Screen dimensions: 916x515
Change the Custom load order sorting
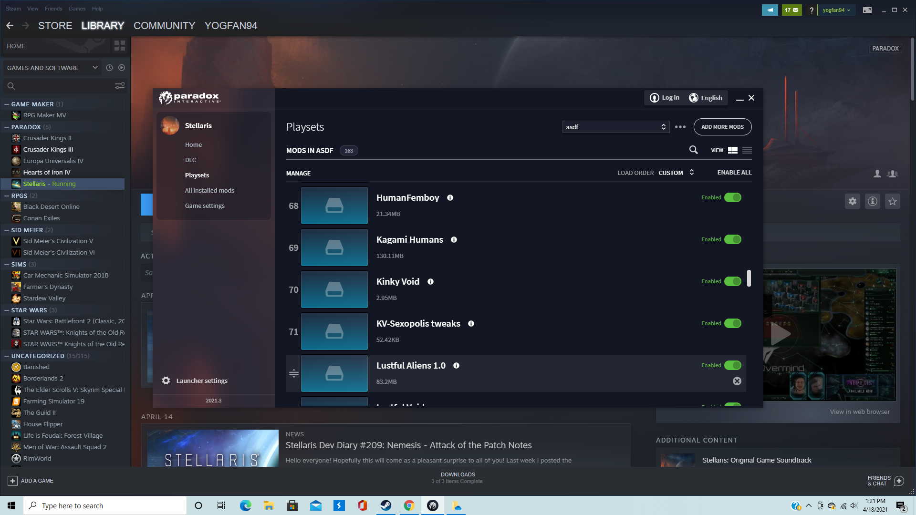(677, 173)
